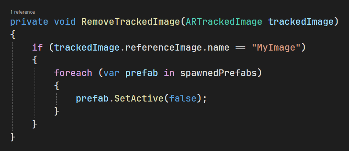Click the prefab loop variable declaration

(x=142, y=73)
